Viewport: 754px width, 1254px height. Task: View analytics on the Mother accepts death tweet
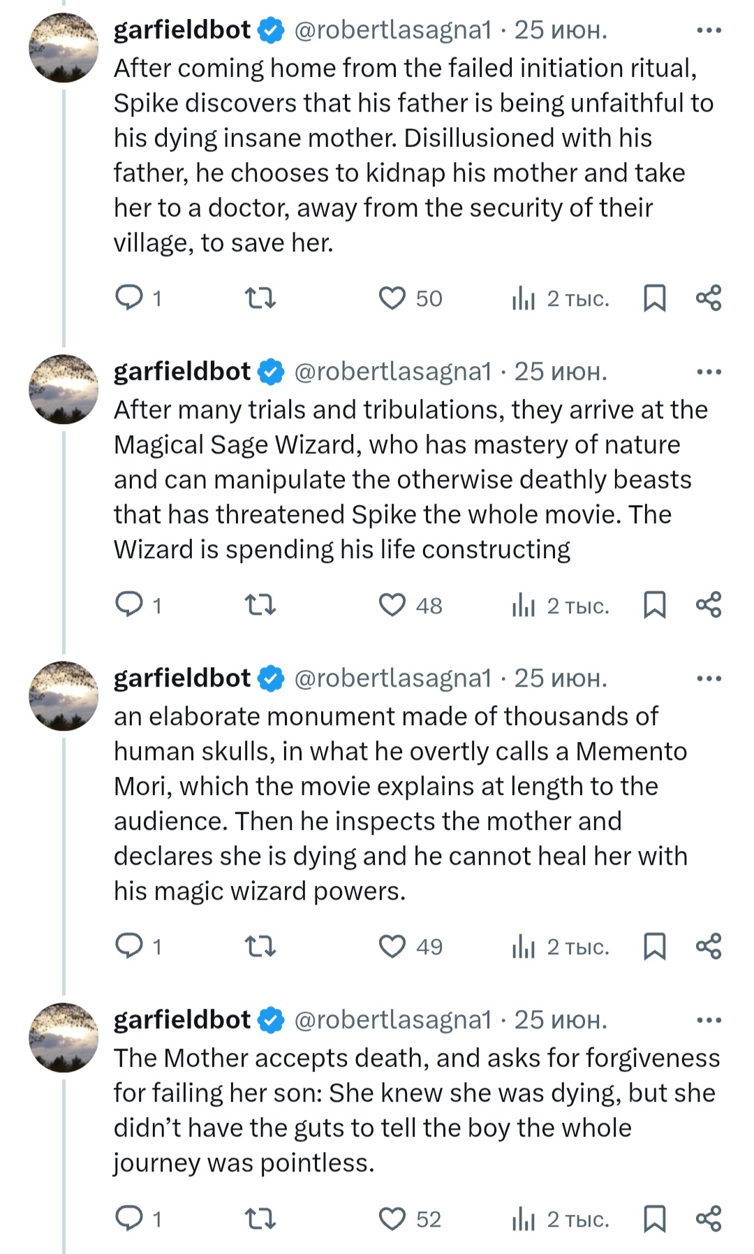(x=524, y=1219)
